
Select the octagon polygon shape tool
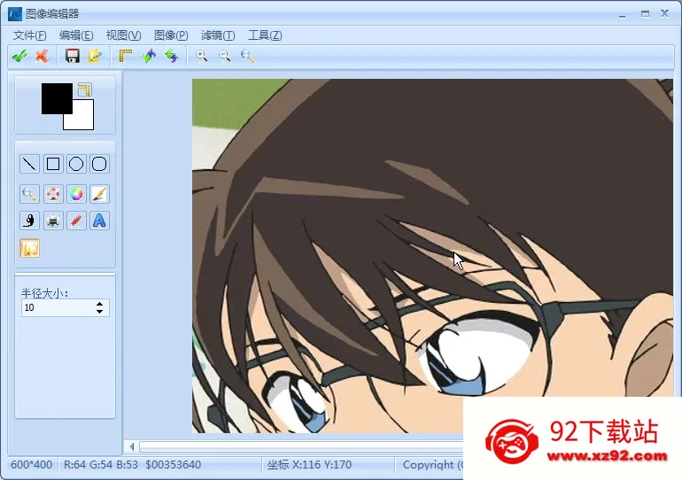(x=76, y=164)
